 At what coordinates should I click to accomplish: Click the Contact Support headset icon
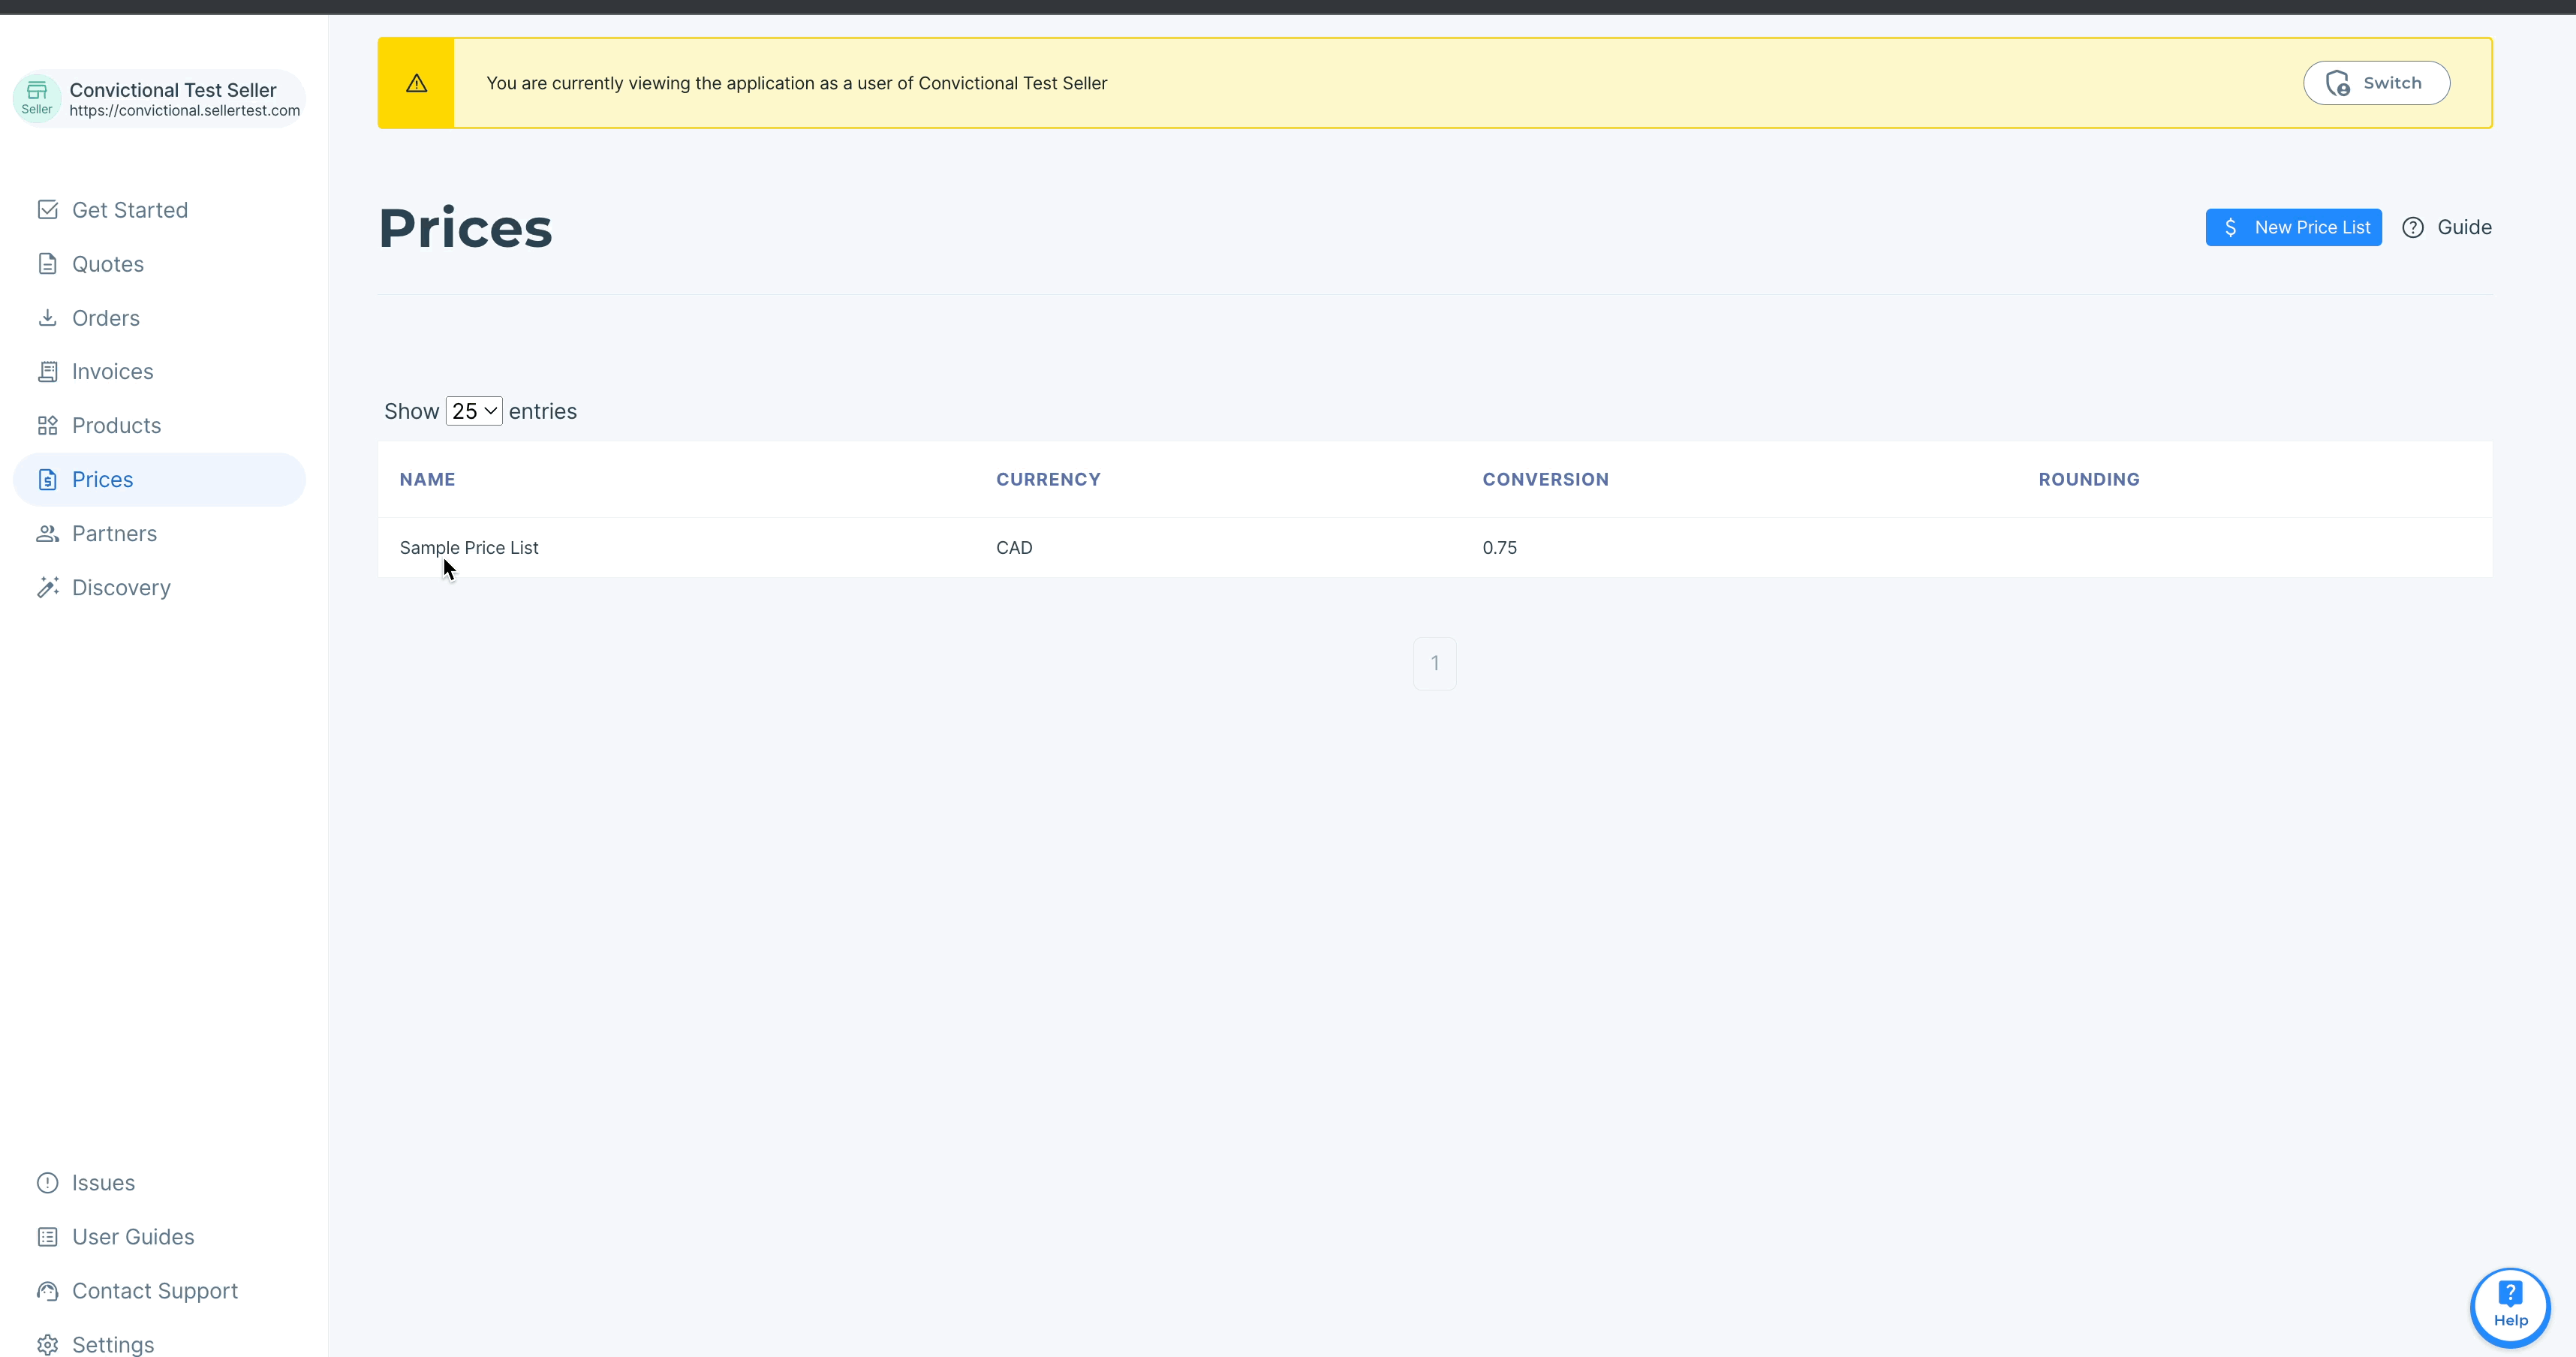click(x=47, y=1291)
